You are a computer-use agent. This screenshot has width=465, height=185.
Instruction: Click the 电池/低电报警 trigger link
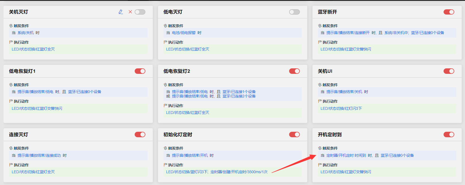coord(184,33)
